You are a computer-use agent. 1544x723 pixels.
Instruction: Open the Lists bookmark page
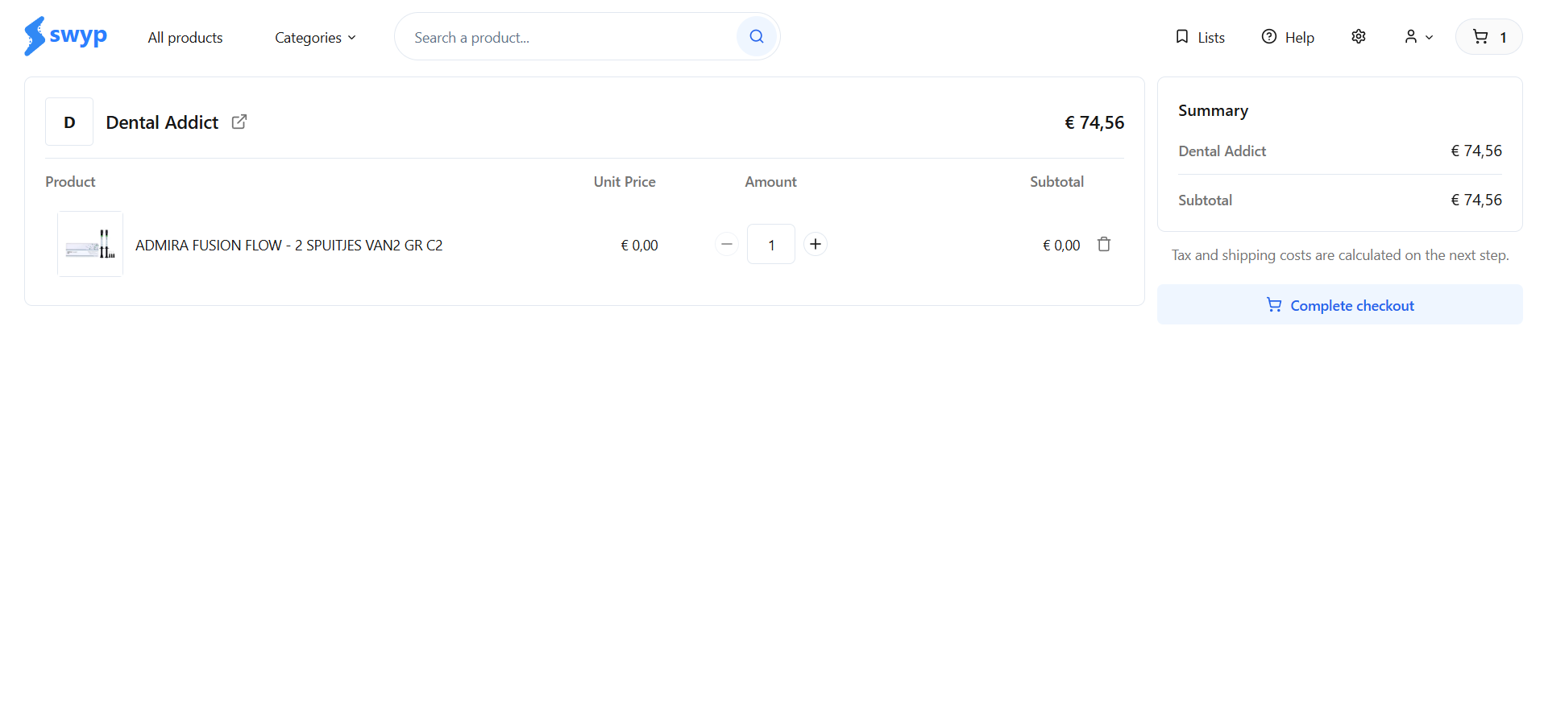point(1200,37)
